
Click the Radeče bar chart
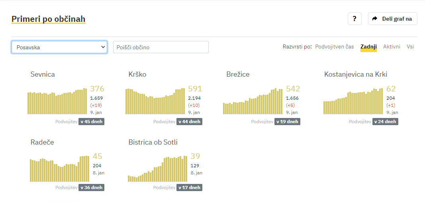(60, 169)
